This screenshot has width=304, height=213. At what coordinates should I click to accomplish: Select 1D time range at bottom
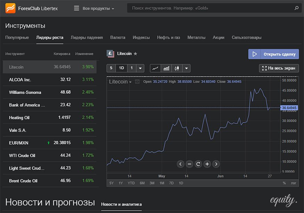pyautogui.click(x=181, y=183)
